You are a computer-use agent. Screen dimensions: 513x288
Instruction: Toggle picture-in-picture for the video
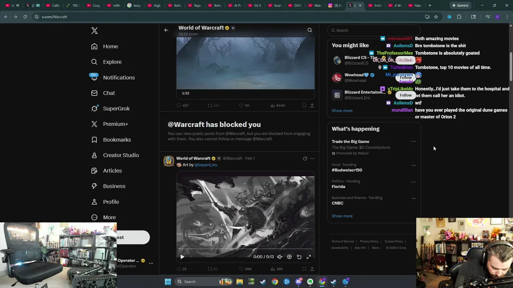pos(299,257)
